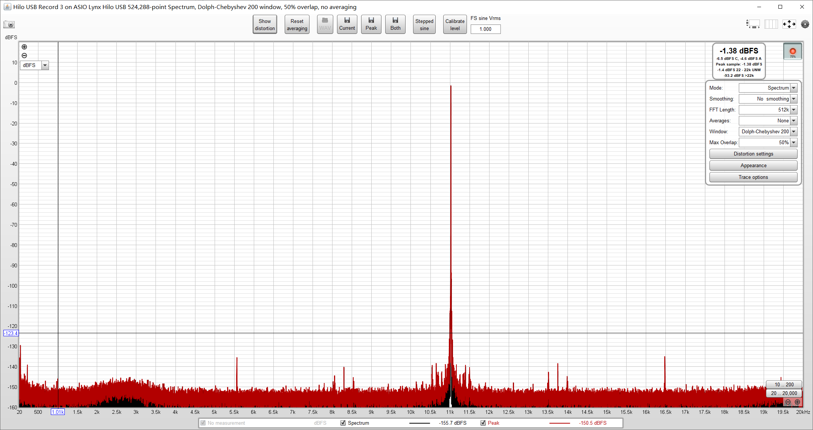Click the FS sine Vrms input field
Viewport: 813px width, 430px height.
485,29
